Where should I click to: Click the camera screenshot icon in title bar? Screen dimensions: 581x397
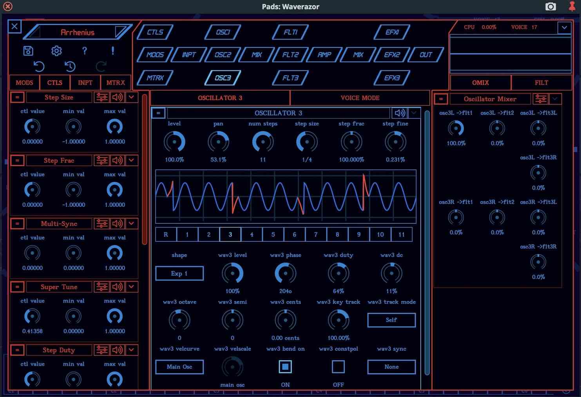coord(550,7)
